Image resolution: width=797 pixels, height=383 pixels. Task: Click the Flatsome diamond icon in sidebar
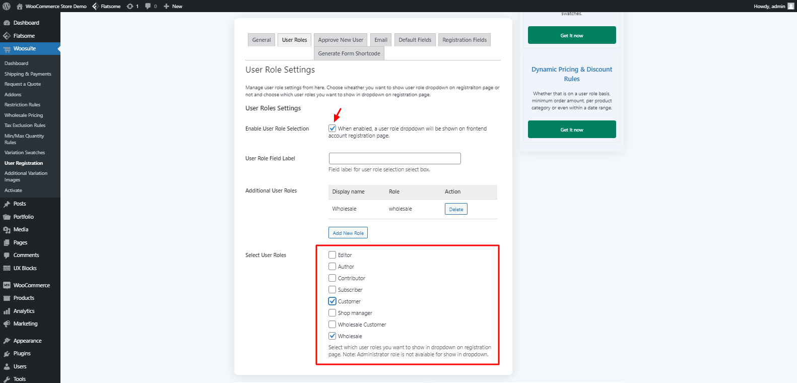coord(7,36)
